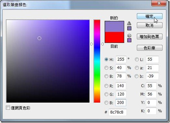The image size is (170, 123).
Task: Confirm with the 確定 button
Action: [149, 16]
